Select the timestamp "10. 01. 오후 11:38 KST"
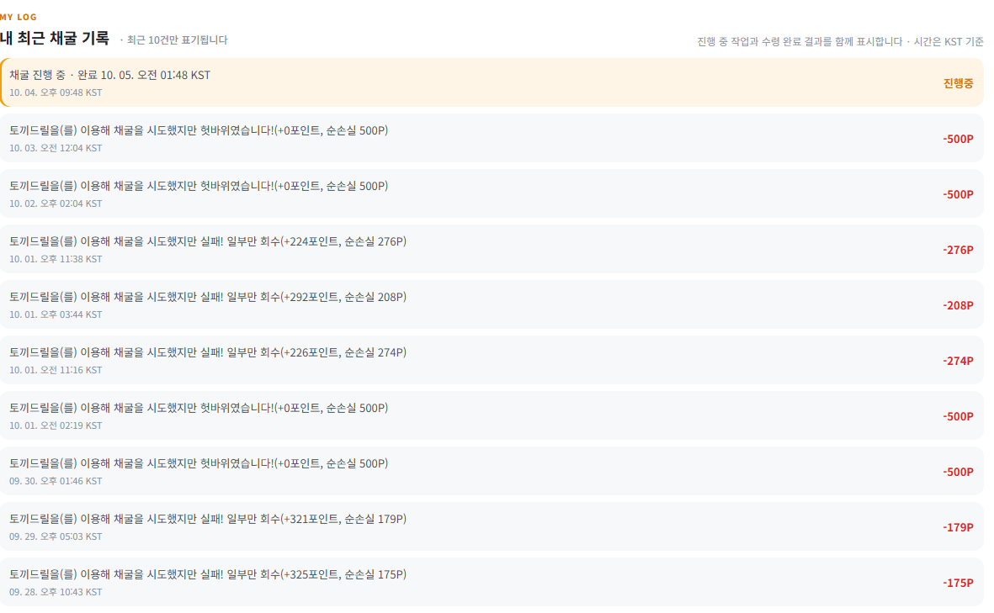The width and height of the screenshot is (994, 613). (56, 259)
